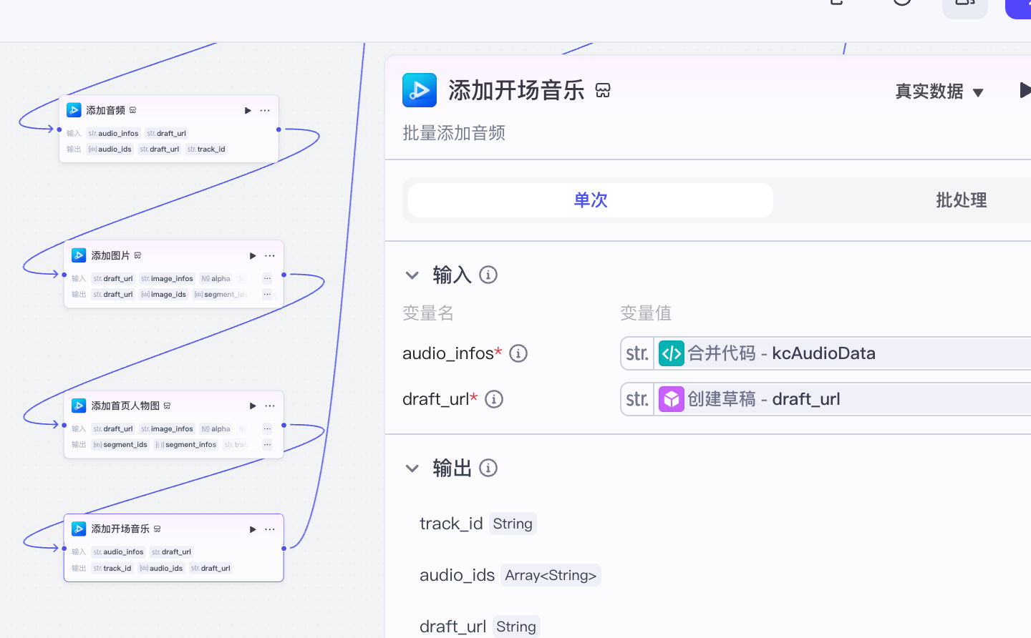This screenshot has width=1031, height=638.
Task: Switch to the 批处理 mode tab
Action: (961, 200)
